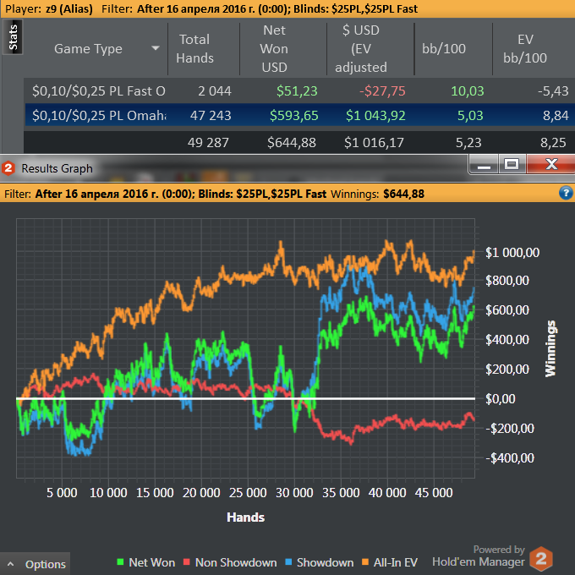Click the -$27,75 EV adjusted value
Screen dimensions: 575x575
382,91
